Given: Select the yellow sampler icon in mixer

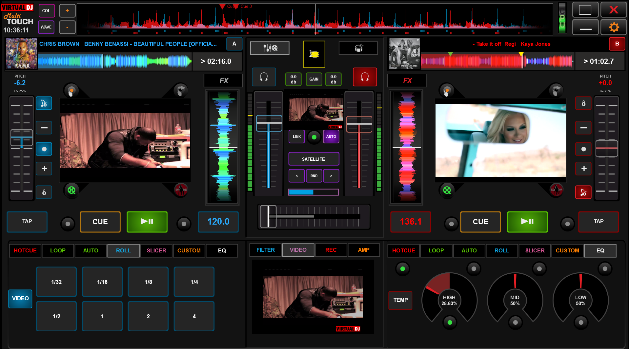Looking at the screenshot, I should [314, 54].
